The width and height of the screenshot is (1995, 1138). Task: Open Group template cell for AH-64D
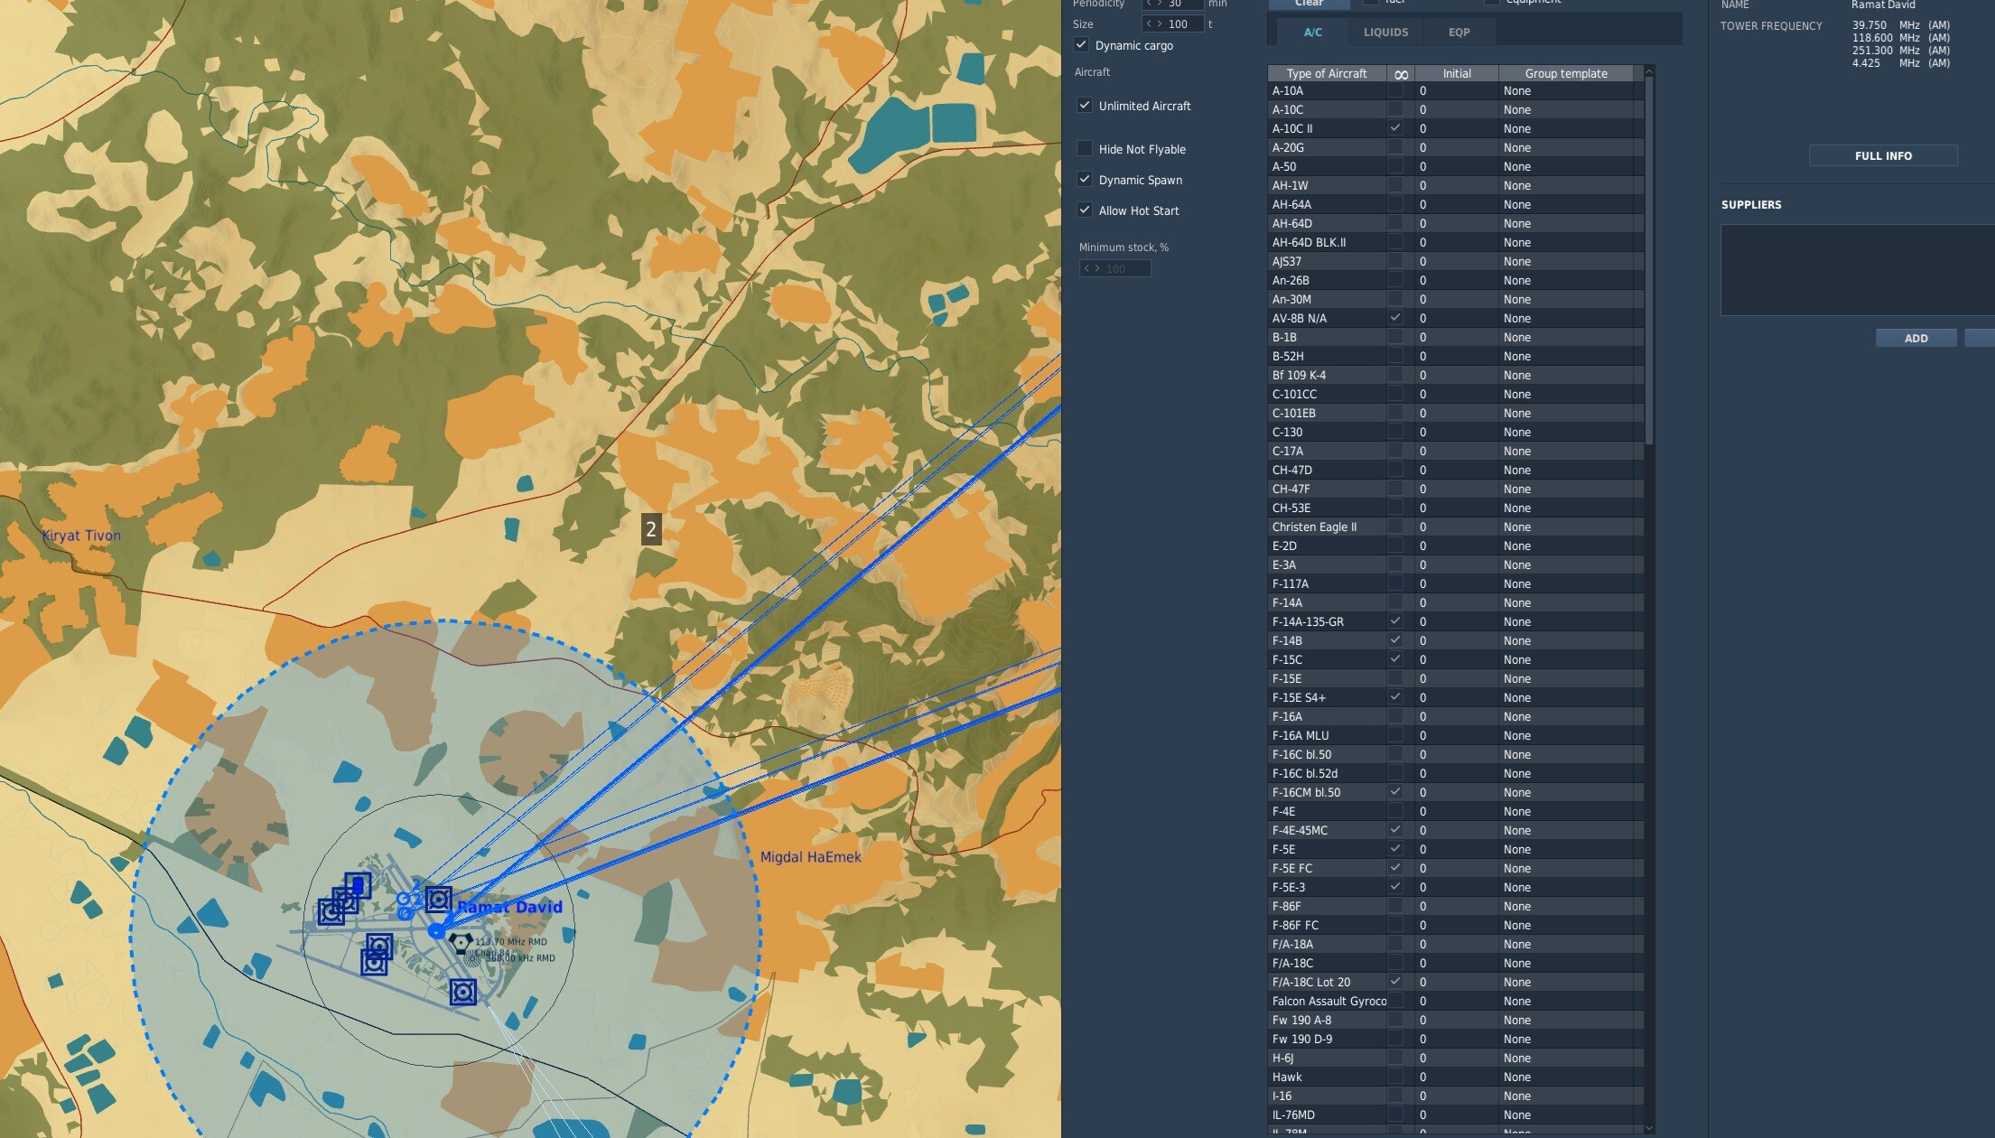(1566, 223)
